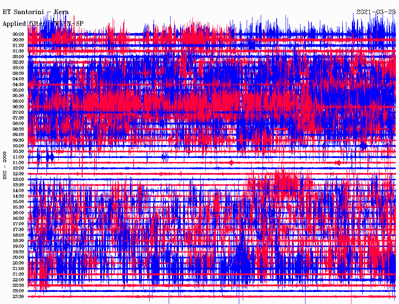Select the 23:30 time label
Screen dimensions: 399x304
[x=18, y=297]
